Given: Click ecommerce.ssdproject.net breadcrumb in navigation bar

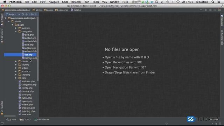Looking at the screenshot, I should (x=16, y=10).
